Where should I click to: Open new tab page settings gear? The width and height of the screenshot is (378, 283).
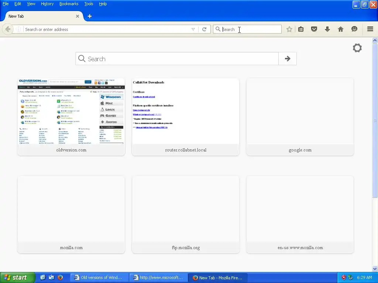point(357,48)
